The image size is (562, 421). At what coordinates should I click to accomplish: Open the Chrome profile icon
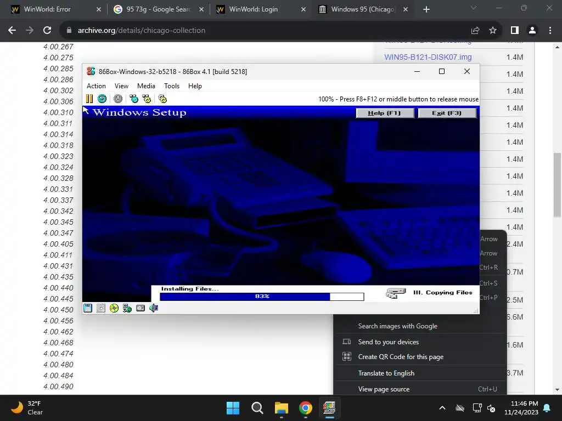(532, 31)
